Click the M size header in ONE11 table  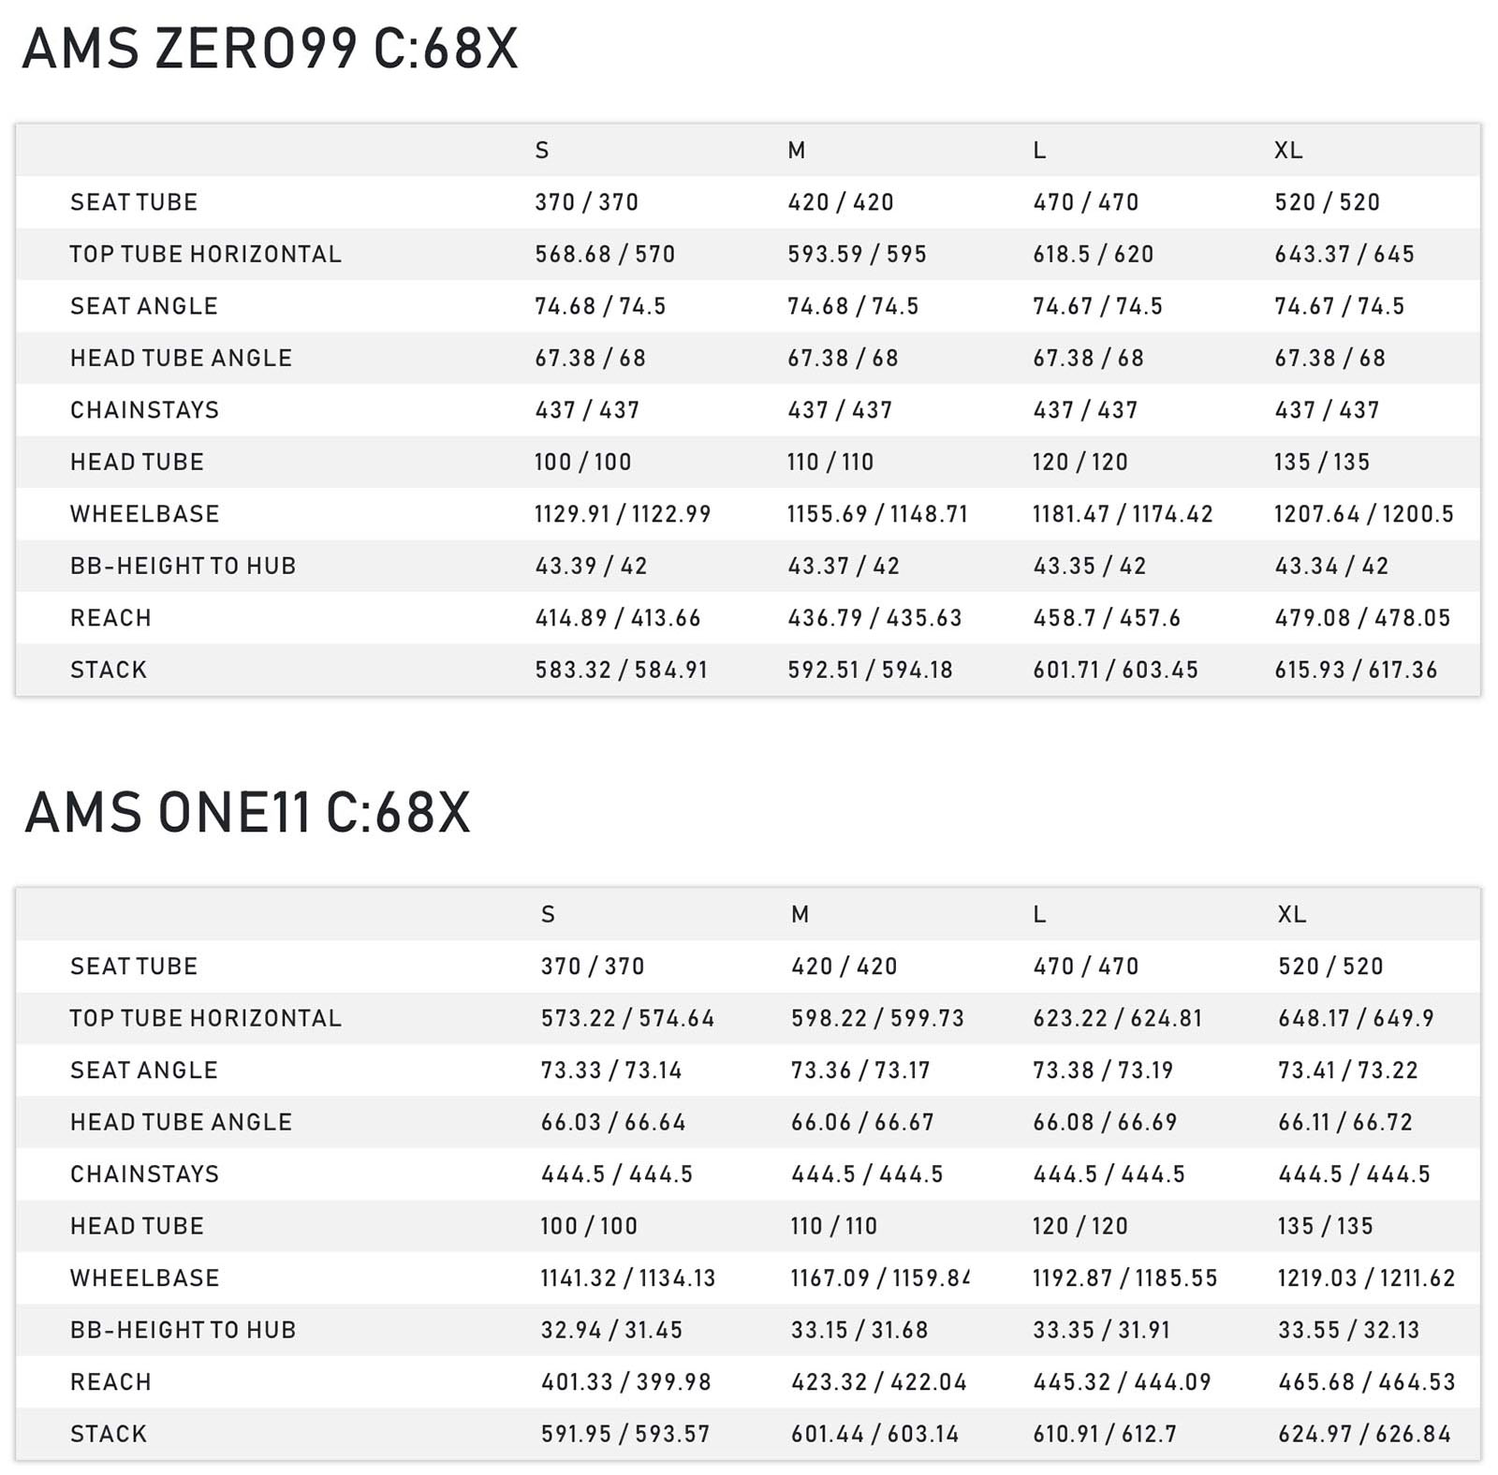(x=800, y=914)
